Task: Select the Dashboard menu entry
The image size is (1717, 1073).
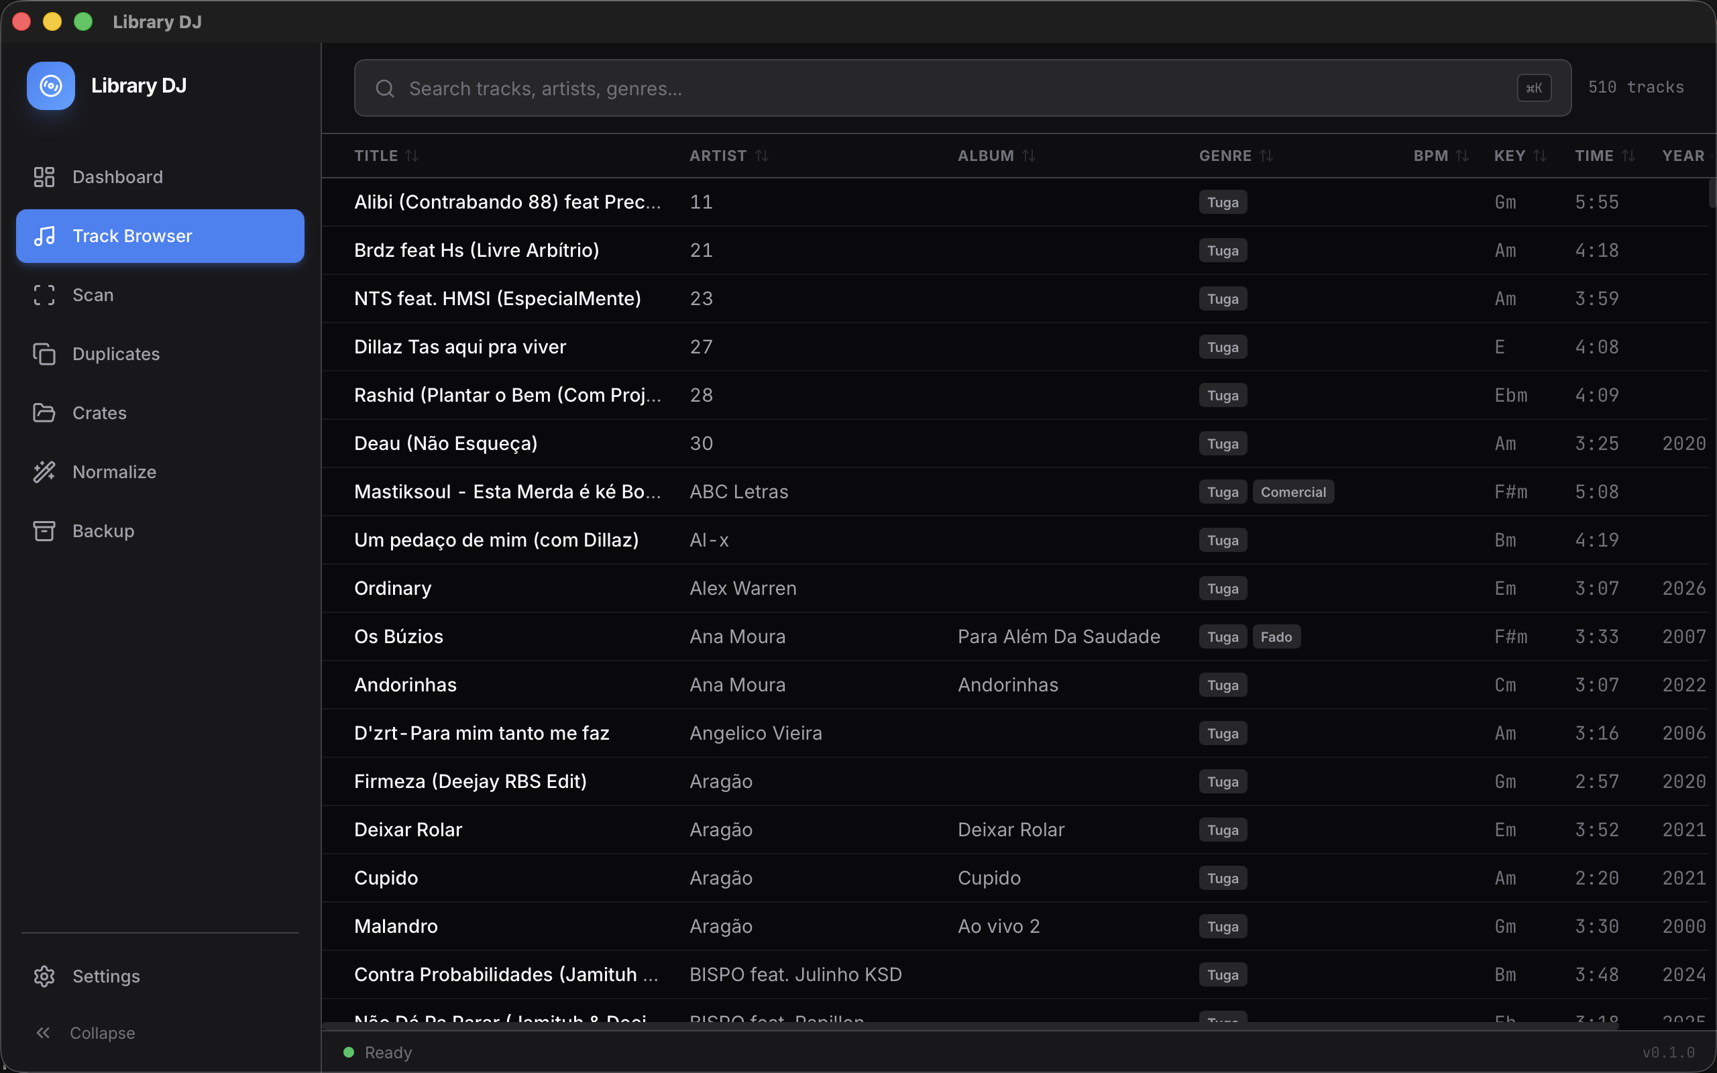Action: coord(117,176)
